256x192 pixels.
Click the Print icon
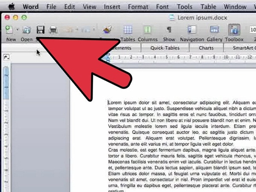(x=53, y=30)
